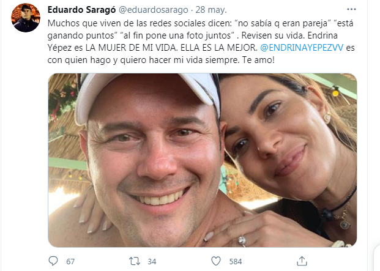Open Eduardo Saragó's profile avatar
The image size is (380, 271).
click(26, 18)
